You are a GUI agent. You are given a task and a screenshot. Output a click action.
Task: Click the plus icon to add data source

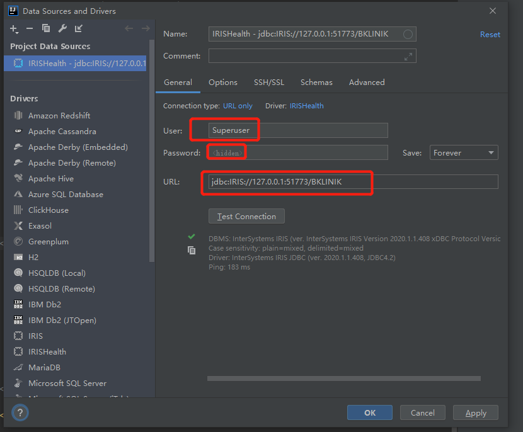[14, 28]
